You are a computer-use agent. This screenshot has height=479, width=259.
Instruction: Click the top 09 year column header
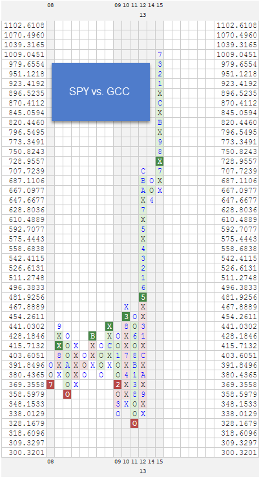coord(118,5)
